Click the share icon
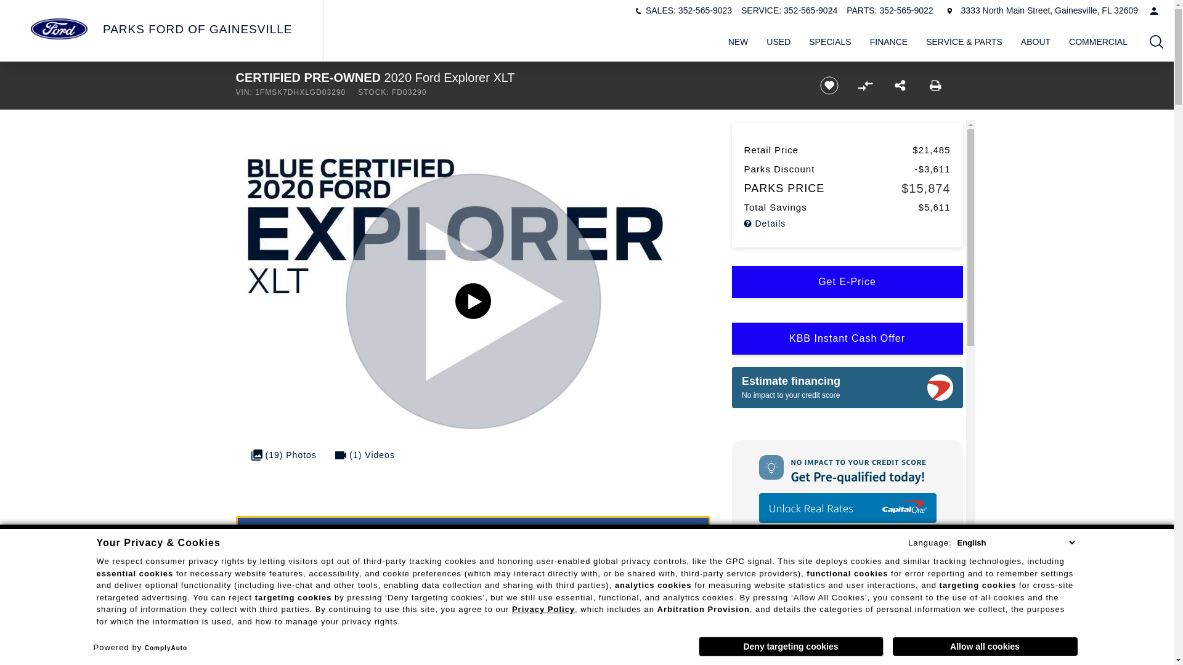This screenshot has height=665, width=1183. (x=900, y=86)
